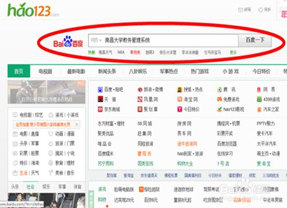Screen dimensions: 287x208
Task: Open the 今日特价 navigation tab
Action: [261, 72]
